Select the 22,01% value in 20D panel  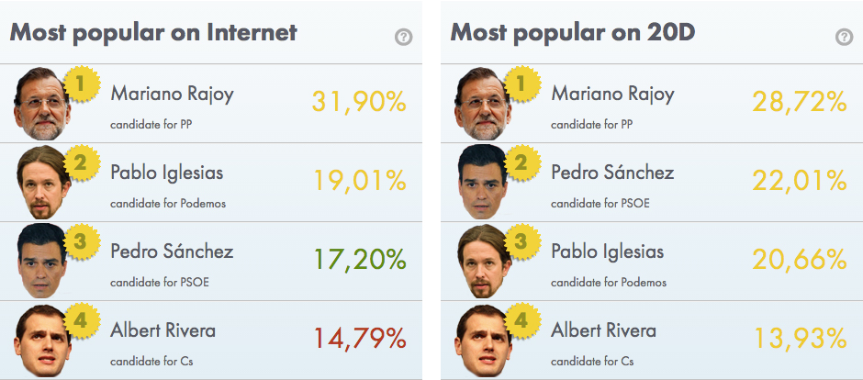pos(800,181)
